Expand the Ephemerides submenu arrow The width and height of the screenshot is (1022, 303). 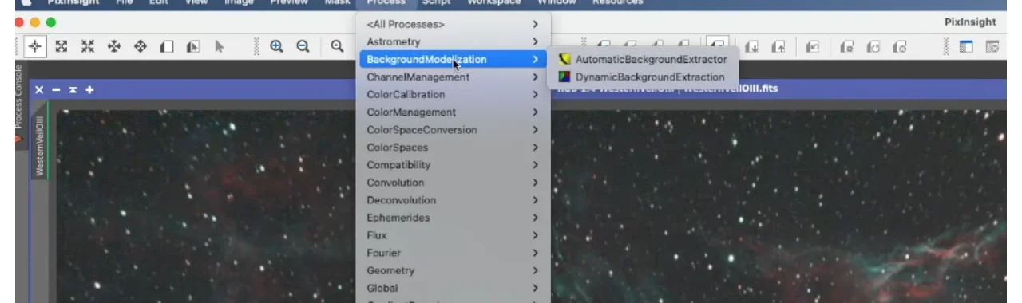(x=535, y=218)
